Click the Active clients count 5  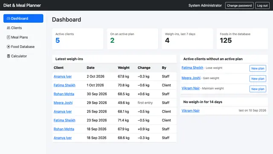58,41
